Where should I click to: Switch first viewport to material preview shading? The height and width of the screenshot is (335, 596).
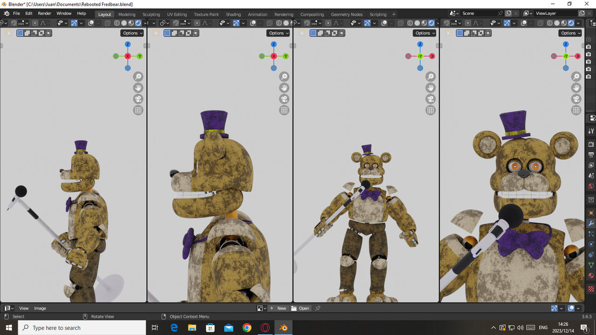pyautogui.click(x=131, y=23)
